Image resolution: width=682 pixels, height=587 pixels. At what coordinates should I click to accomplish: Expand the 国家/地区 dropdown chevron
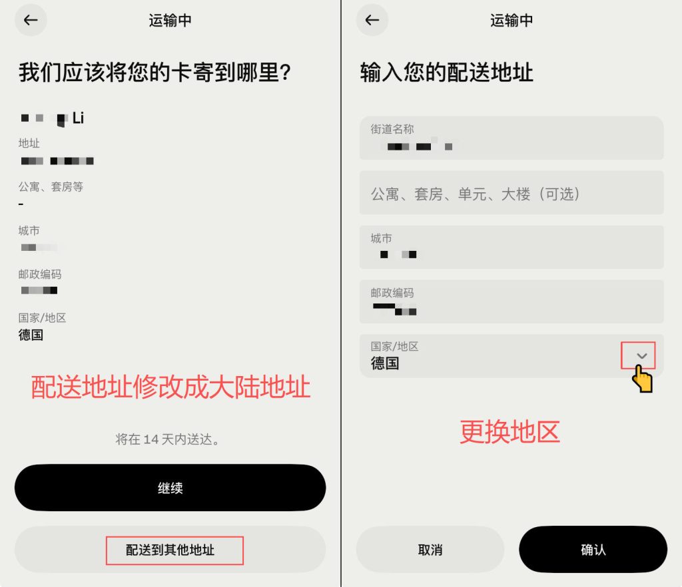641,356
